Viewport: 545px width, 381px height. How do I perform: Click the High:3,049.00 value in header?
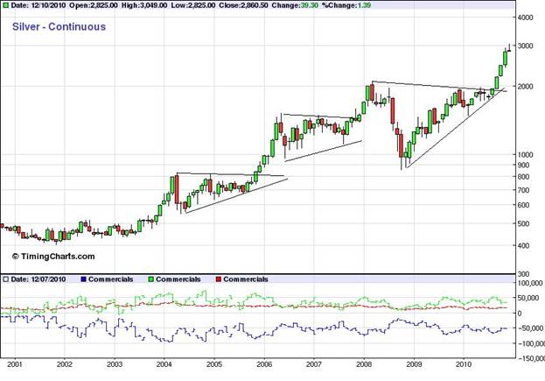coord(144,5)
